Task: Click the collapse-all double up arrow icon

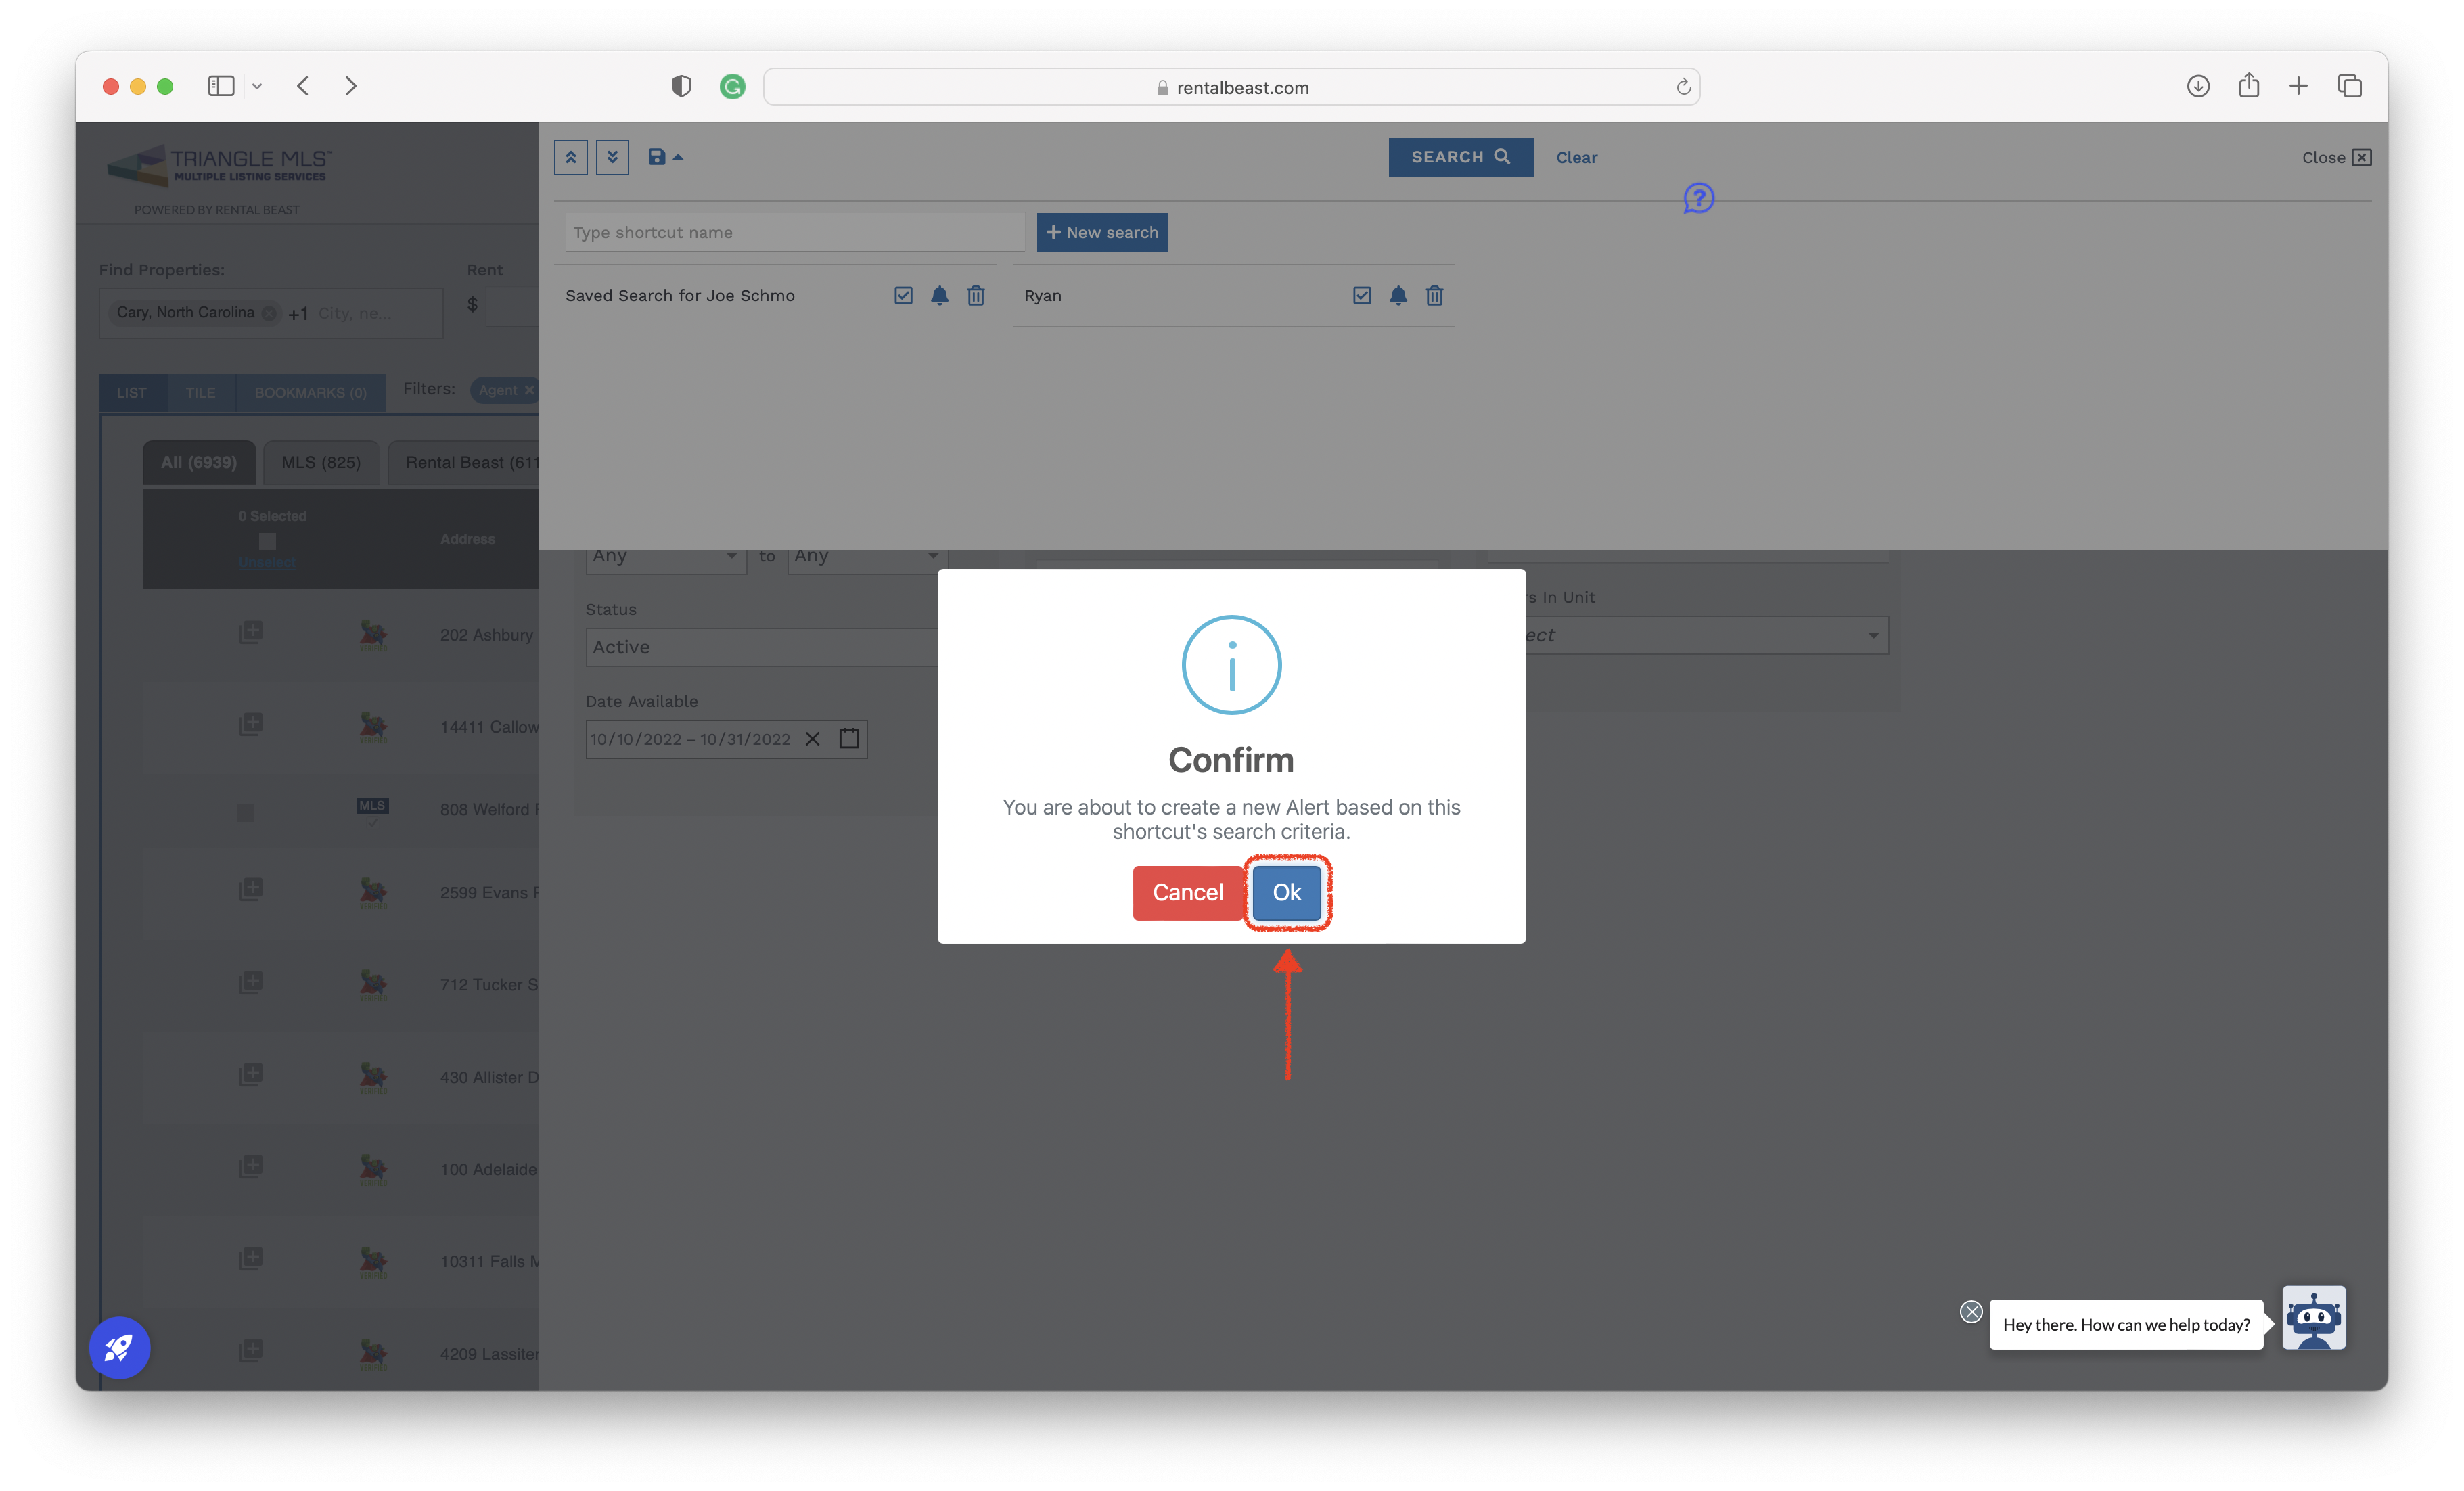Action: (x=571, y=157)
